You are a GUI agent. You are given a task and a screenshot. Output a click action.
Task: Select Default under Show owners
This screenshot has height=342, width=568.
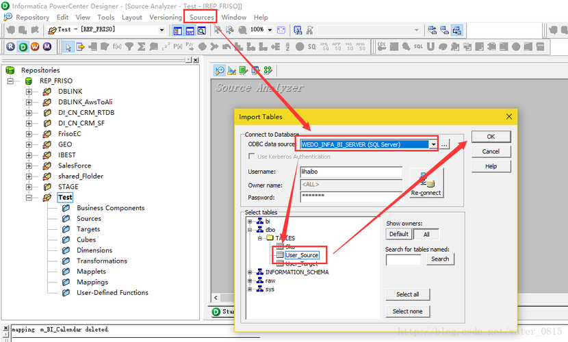click(x=399, y=234)
